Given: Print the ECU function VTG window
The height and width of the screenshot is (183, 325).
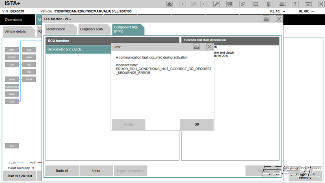Looking at the screenshot, I should coord(266,19).
